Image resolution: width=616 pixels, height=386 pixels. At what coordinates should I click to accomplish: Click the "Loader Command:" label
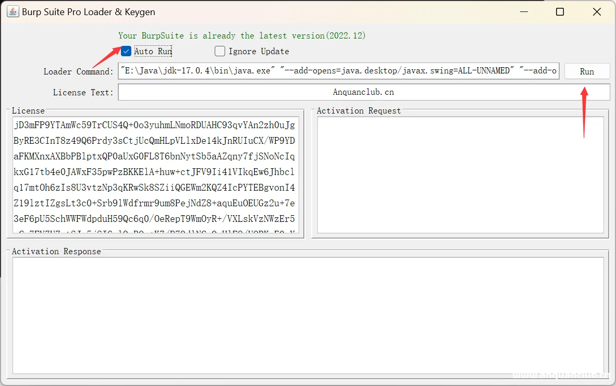pos(78,71)
